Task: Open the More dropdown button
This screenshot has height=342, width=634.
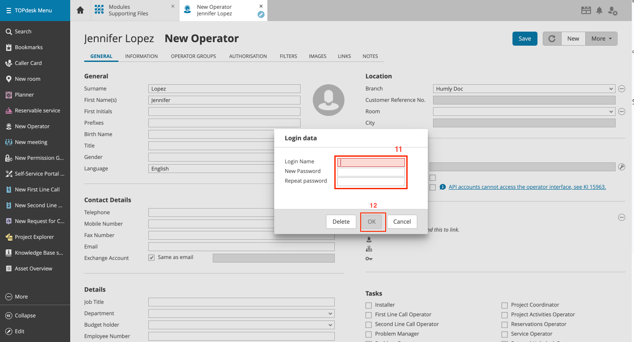Action: [601, 39]
